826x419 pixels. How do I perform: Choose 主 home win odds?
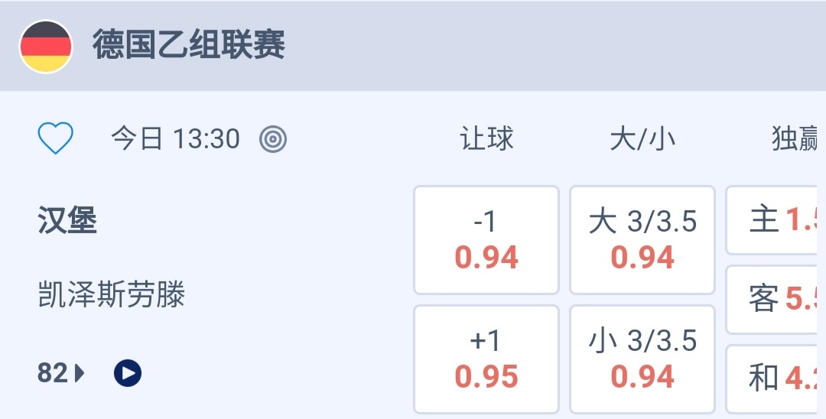pos(776,220)
